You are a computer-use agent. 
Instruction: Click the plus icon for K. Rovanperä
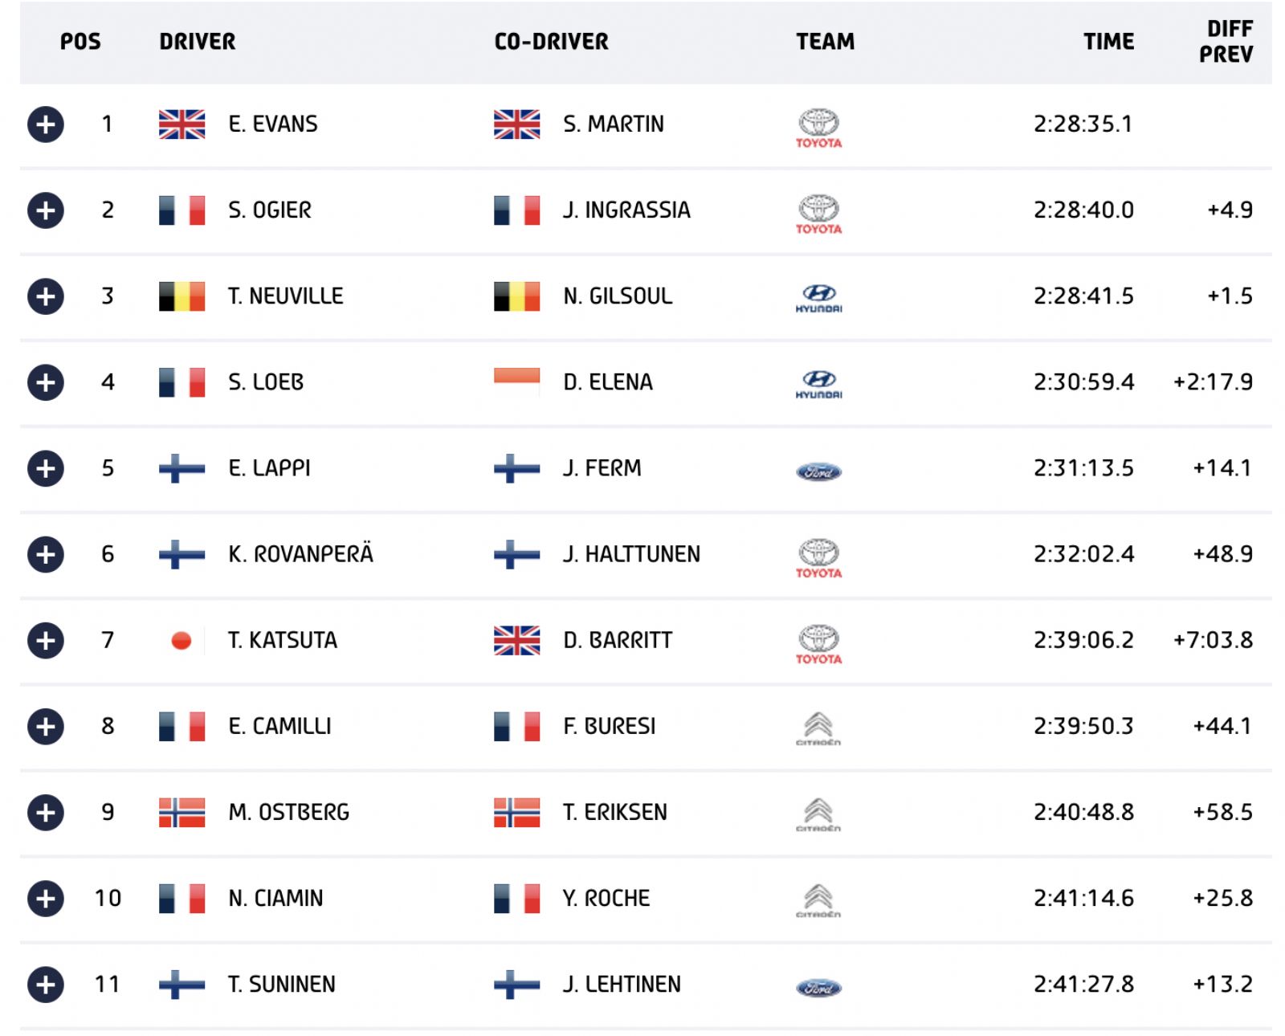(x=46, y=554)
